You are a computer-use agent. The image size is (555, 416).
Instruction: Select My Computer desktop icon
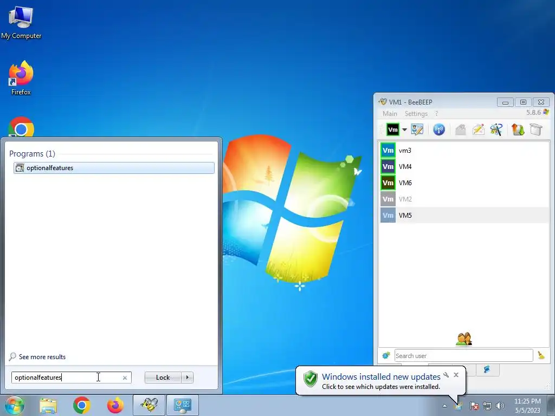click(x=21, y=23)
